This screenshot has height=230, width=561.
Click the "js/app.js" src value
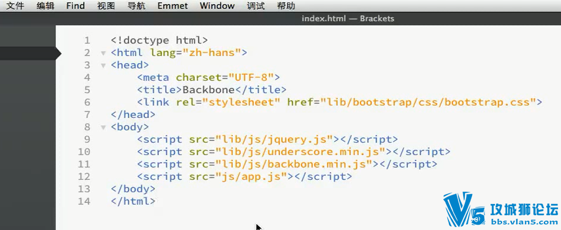251,176
